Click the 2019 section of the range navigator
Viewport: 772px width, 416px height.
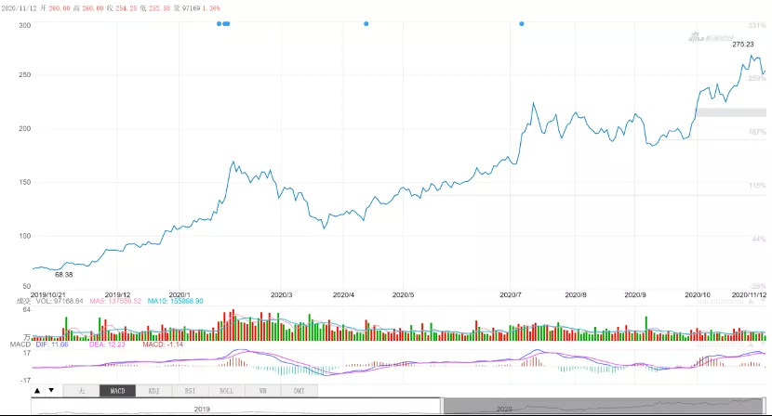pos(236,406)
